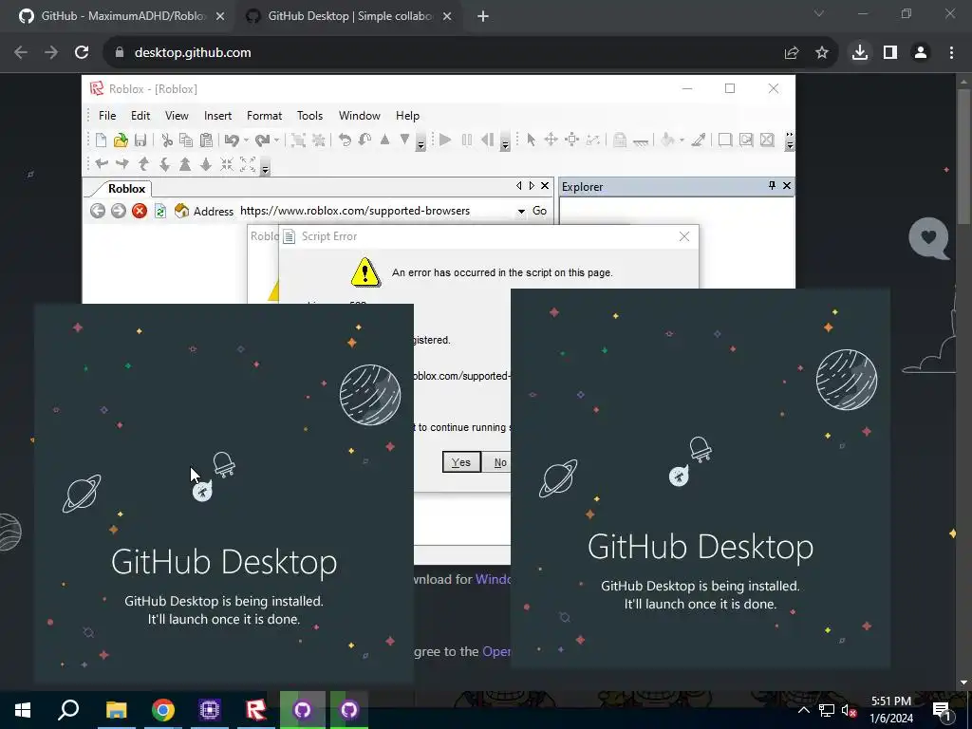Bookmark this page with the star icon
Image resolution: width=972 pixels, height=729 pixels.
click(x=822, y=53)
